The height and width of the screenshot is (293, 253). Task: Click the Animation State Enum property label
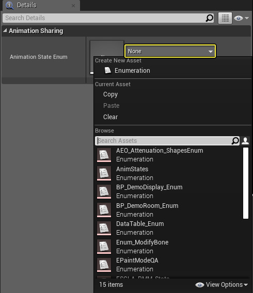pos(39,57)
